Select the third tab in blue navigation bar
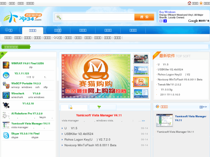The height and width of the screenshot is (157, 210). [58, 30]
